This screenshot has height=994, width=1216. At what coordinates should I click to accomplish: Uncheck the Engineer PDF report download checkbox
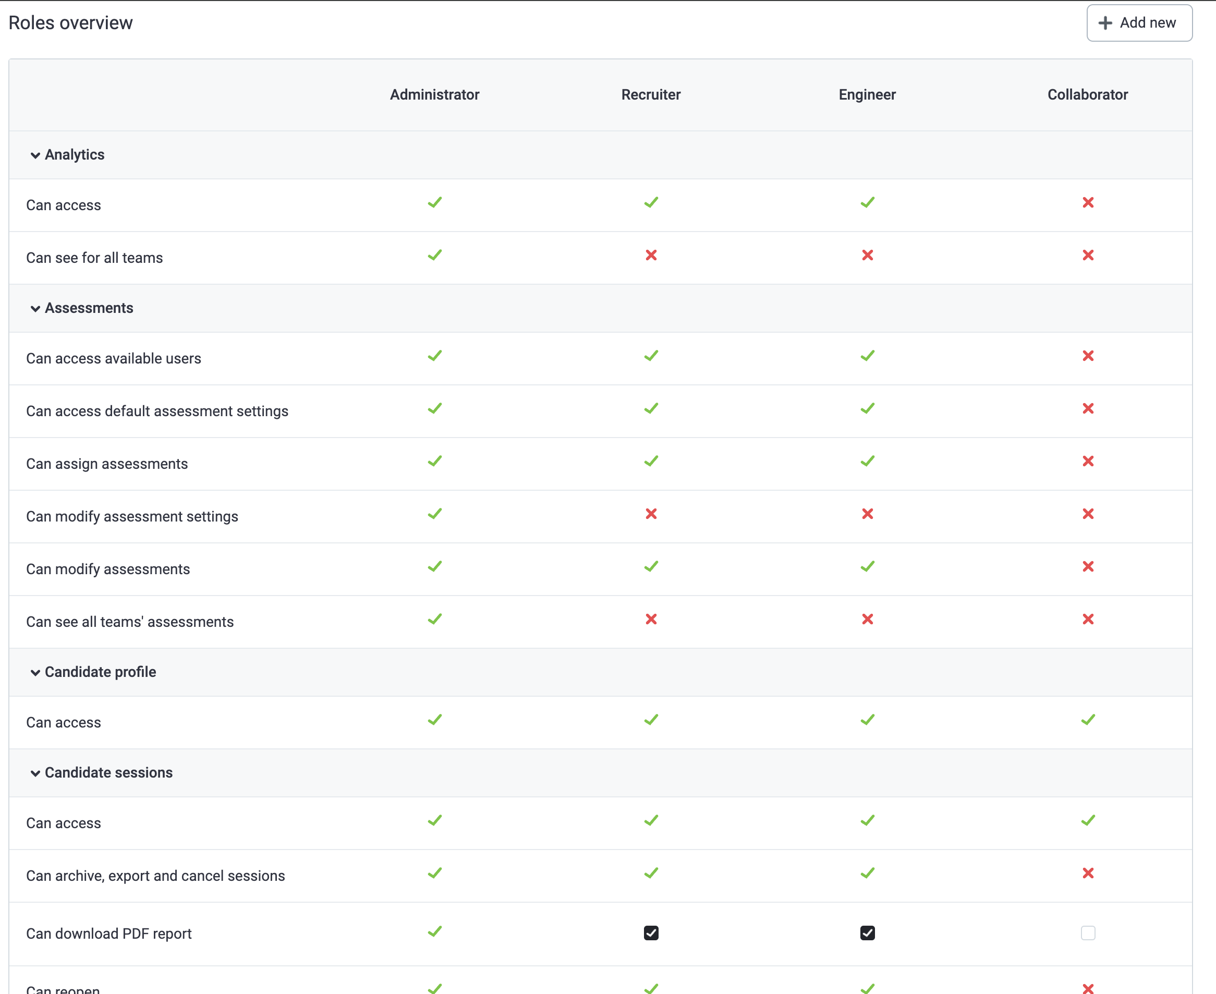[x=867, y=933]
